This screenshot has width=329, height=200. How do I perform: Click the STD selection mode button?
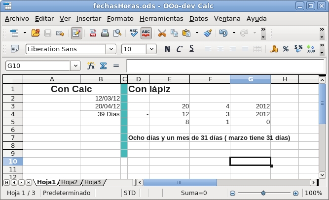click(x=130, y=193)
